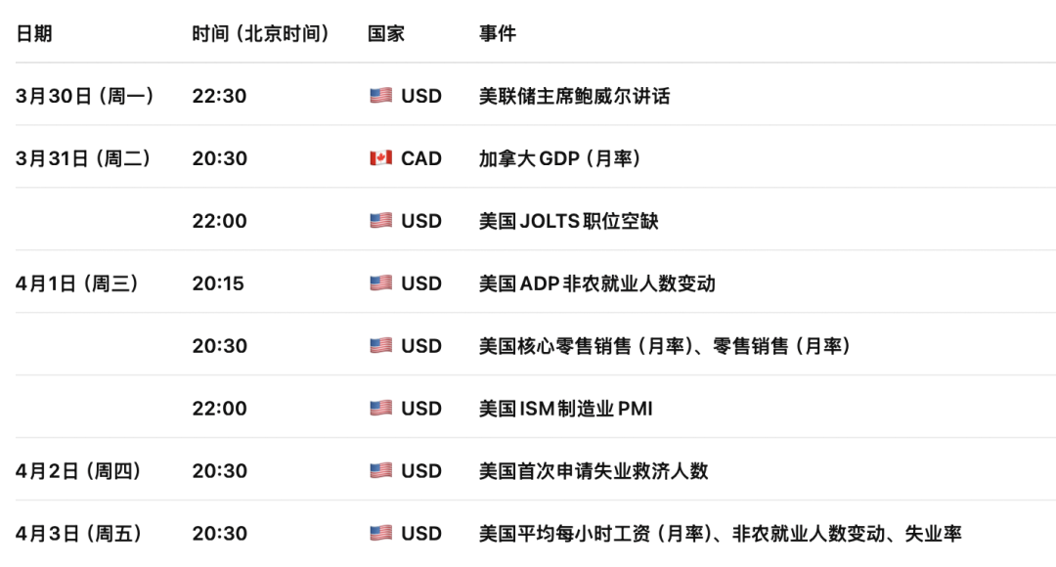The height and width of the screenshot is (567, 1056).
Task: Click US flag in ISM制造业PMI row
Action: coord(380,409)
